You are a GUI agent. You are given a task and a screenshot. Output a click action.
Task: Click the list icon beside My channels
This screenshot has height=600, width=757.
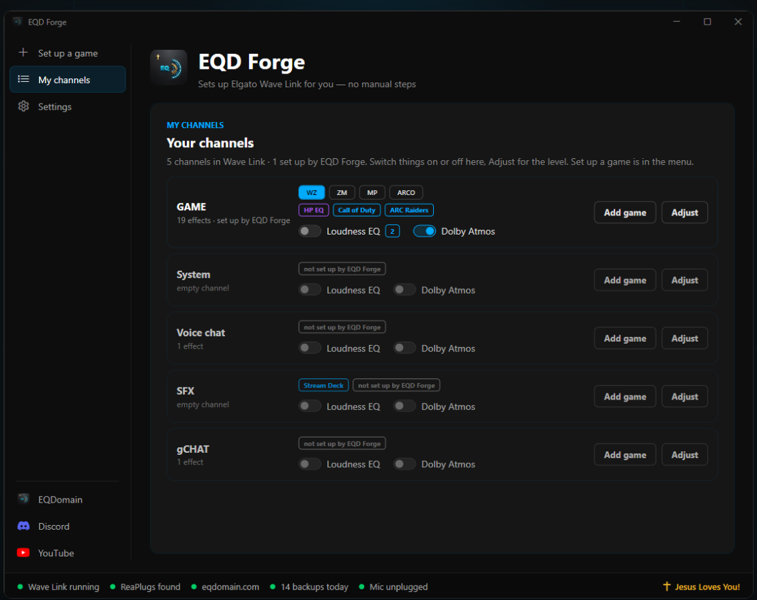(x=23, y=79)
